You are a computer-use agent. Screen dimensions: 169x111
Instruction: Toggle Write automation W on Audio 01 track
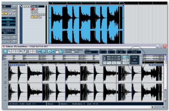tap(36, 12)
